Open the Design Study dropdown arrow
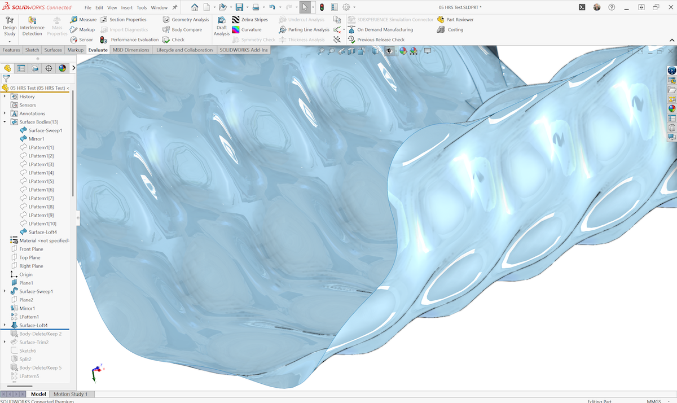 coord(10,41)
